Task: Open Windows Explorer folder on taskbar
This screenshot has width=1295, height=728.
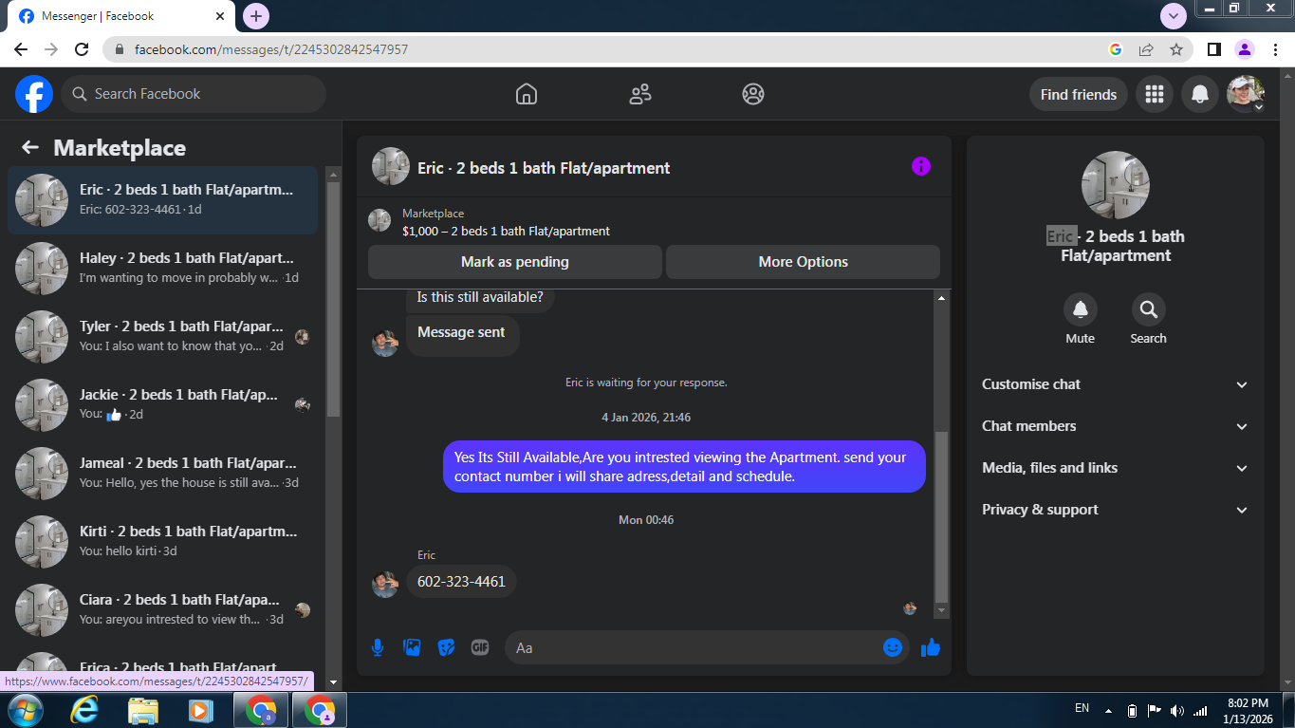Action: [143, 710]
